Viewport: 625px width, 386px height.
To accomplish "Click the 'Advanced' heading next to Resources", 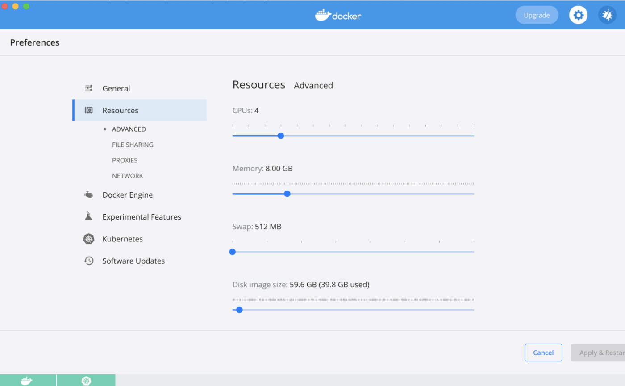I will click(x=313, y=85).
